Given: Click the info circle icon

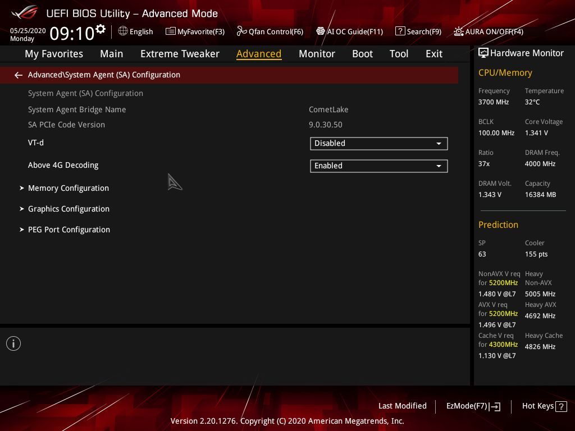Looking at the screenshot, I should pos(13,343).
